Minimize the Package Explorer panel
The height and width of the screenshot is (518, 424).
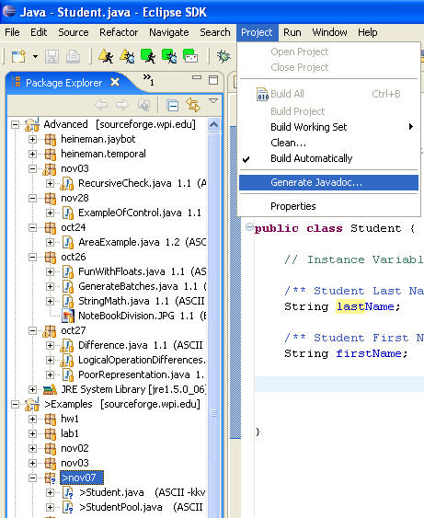coord(197,77)
